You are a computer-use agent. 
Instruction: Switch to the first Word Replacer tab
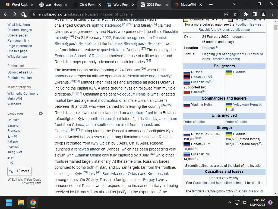(20, 5)
